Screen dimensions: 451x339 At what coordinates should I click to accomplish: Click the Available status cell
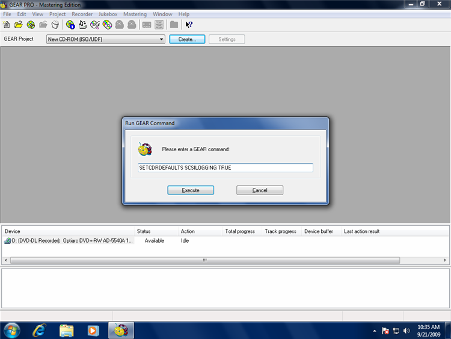click(x=155, y=241)
